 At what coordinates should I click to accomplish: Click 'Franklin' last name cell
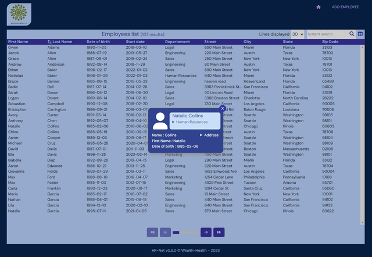(x=54, y=188)
